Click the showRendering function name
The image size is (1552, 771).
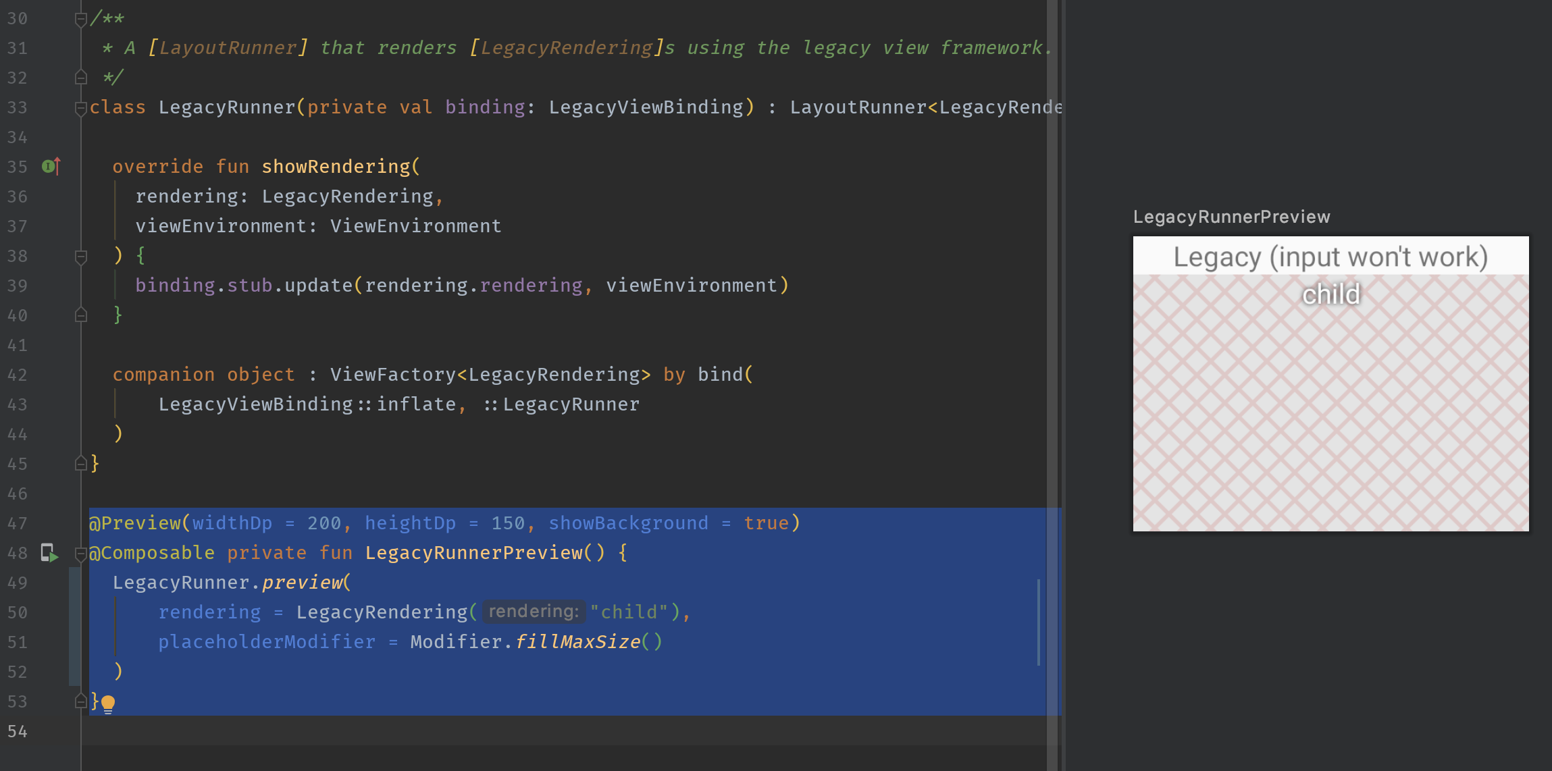point(336,167)
